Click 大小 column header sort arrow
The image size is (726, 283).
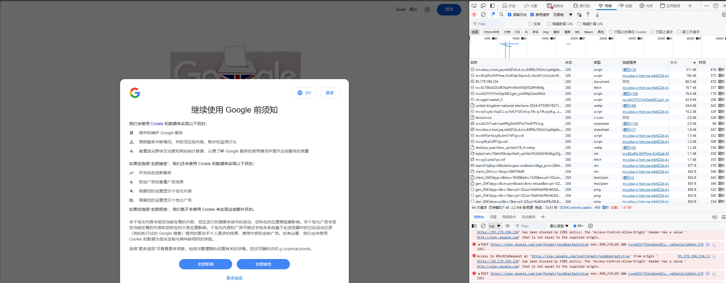[694, 63]
